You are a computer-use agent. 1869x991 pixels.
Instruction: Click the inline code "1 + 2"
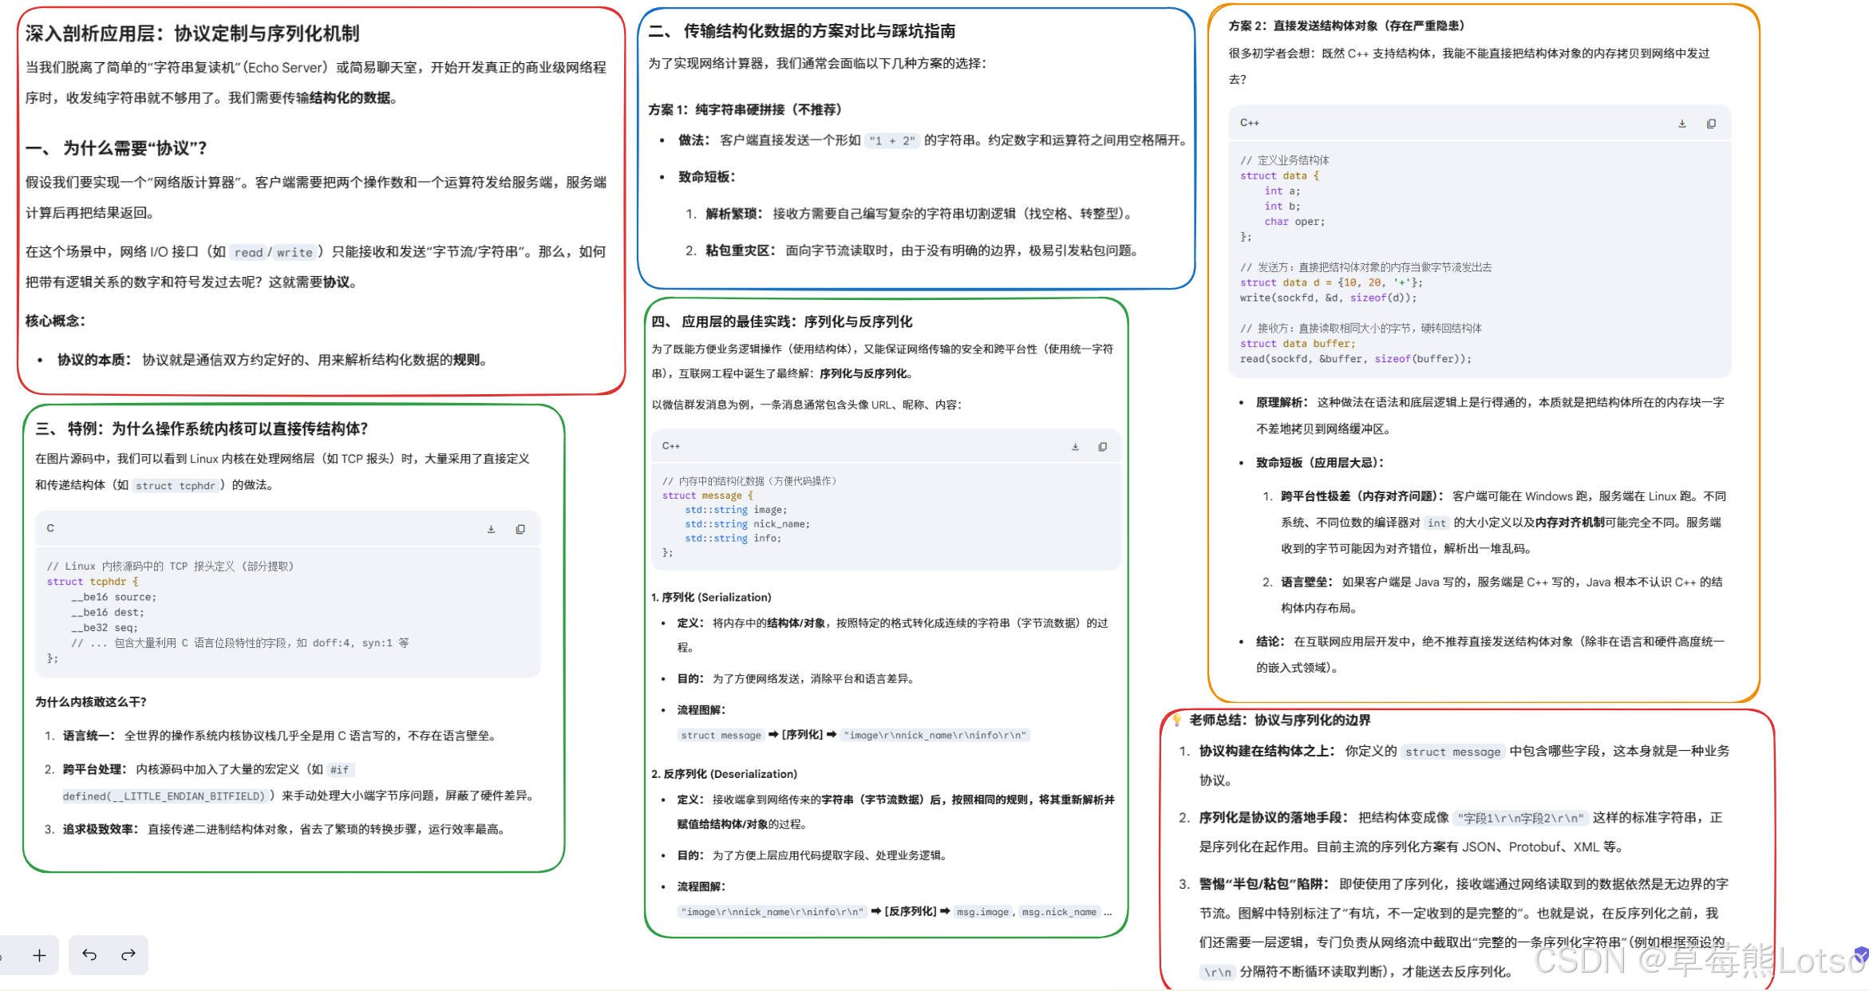tap(891, 140)
